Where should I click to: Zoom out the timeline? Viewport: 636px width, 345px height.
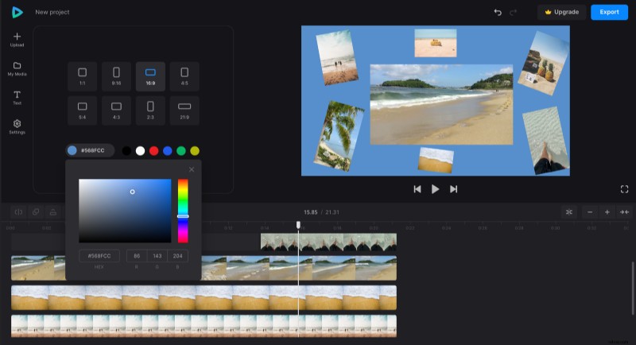point(590,212)
